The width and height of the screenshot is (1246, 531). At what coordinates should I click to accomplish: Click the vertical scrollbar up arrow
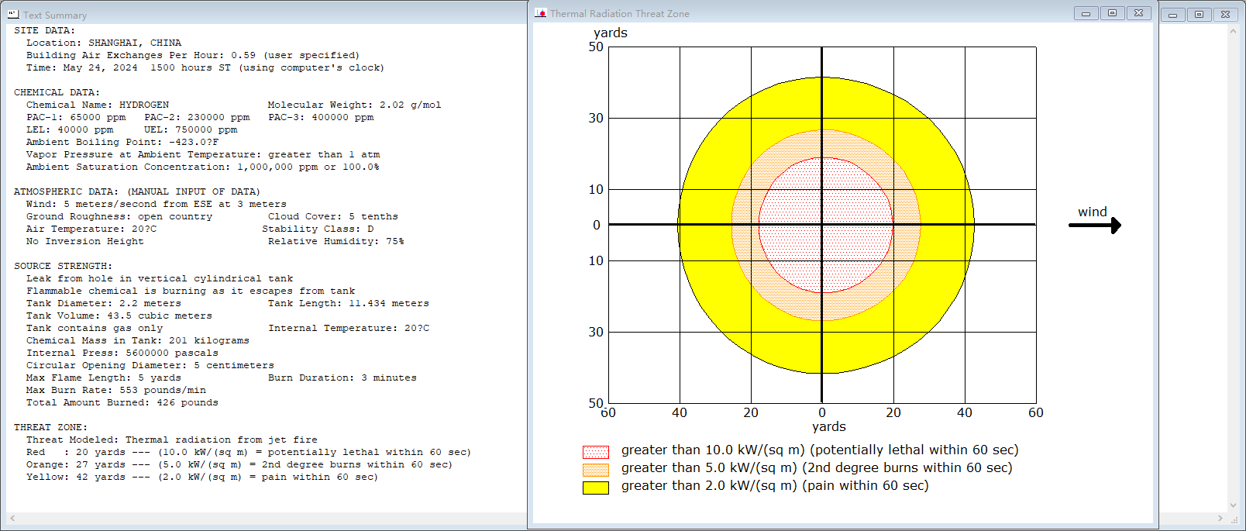(1233, 32)
